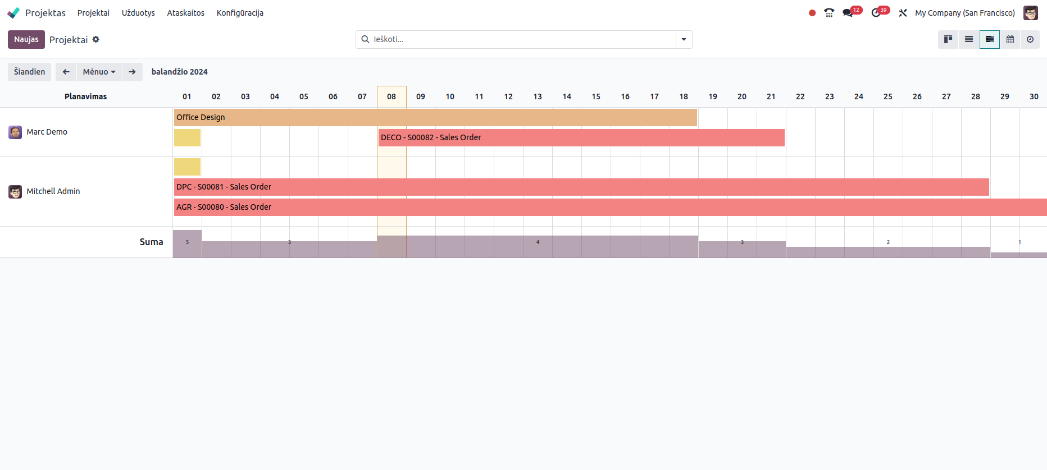Expand the search filter dropdown arrow
The height and width of the screenshot is (470, 1047).
click(684, 39)
